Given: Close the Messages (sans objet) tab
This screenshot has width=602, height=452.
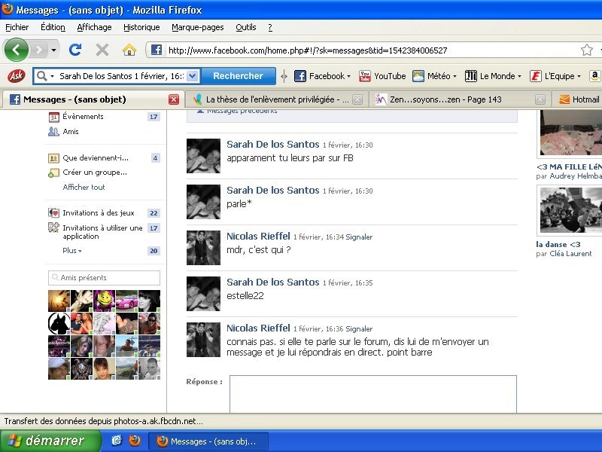Looking at the screenshot, I should [174, 99].
